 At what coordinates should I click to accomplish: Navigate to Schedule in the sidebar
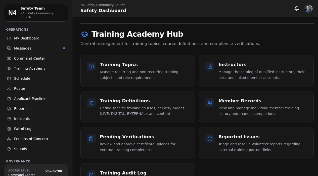click(36, 78)
